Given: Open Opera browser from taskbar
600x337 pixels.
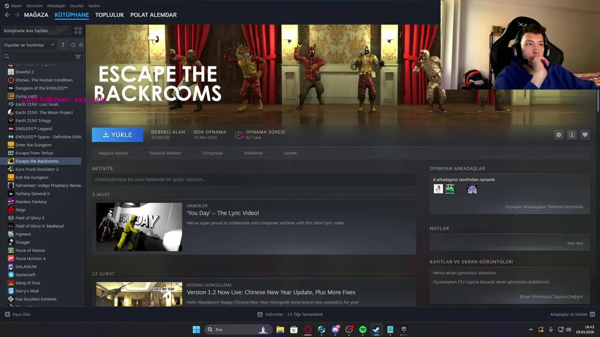Looking at the screenshot, I should click(x=308, y=330).
